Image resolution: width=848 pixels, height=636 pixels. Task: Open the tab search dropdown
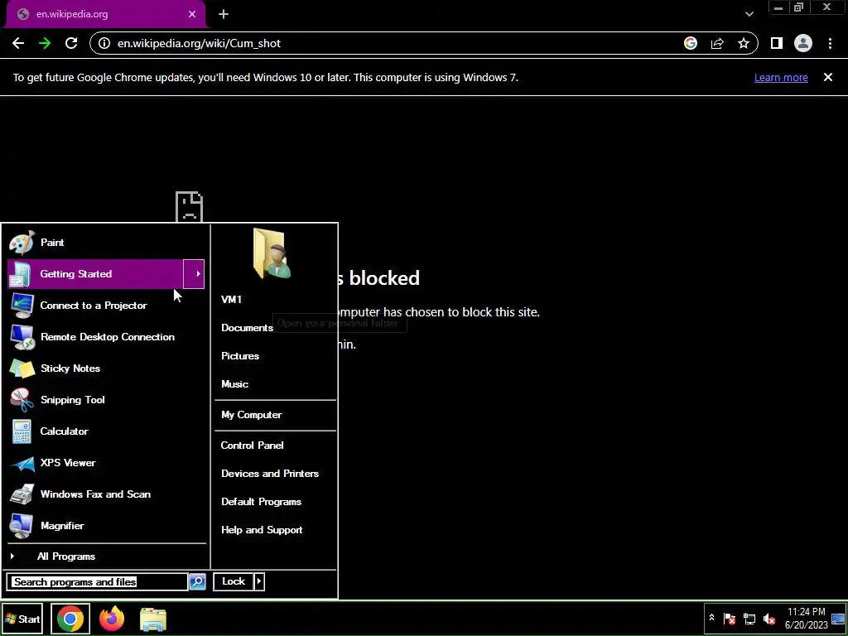click(749, 15)
